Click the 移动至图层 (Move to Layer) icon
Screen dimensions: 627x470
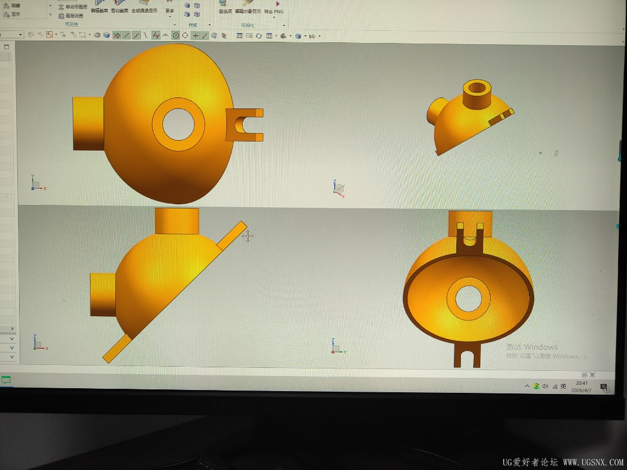(x=62, y=7)
